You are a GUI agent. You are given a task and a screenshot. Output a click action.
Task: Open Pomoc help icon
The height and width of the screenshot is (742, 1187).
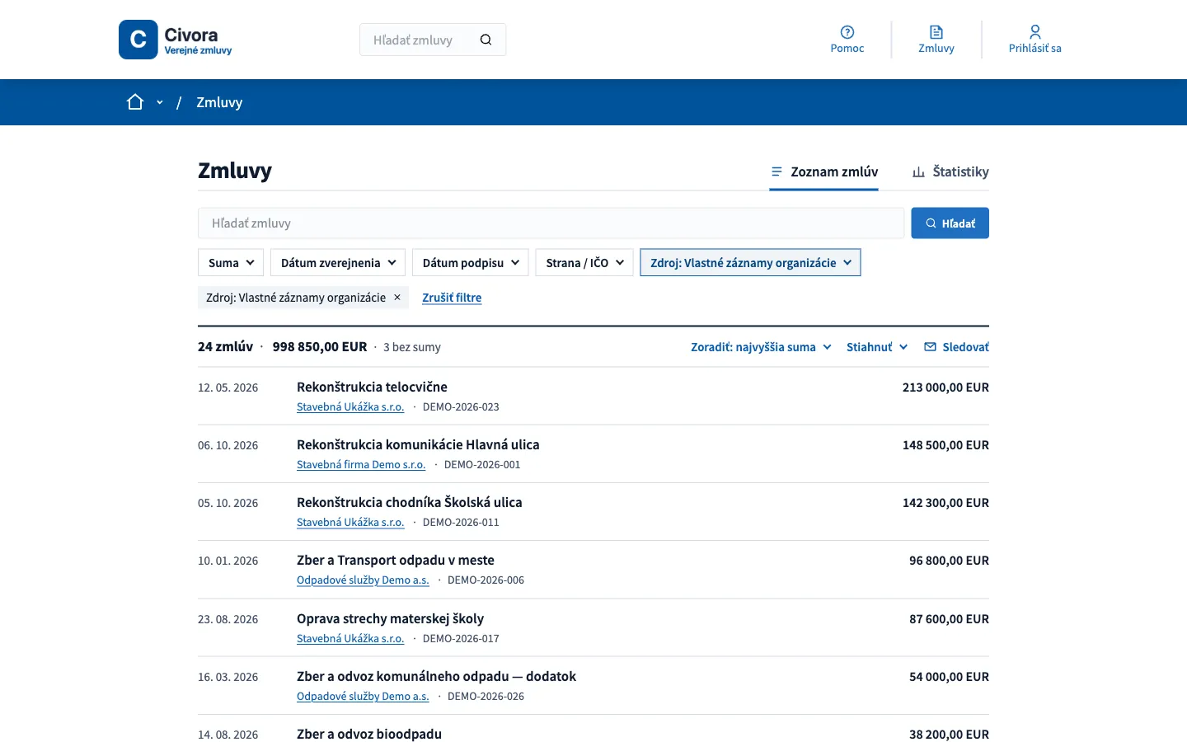(847, 32)
